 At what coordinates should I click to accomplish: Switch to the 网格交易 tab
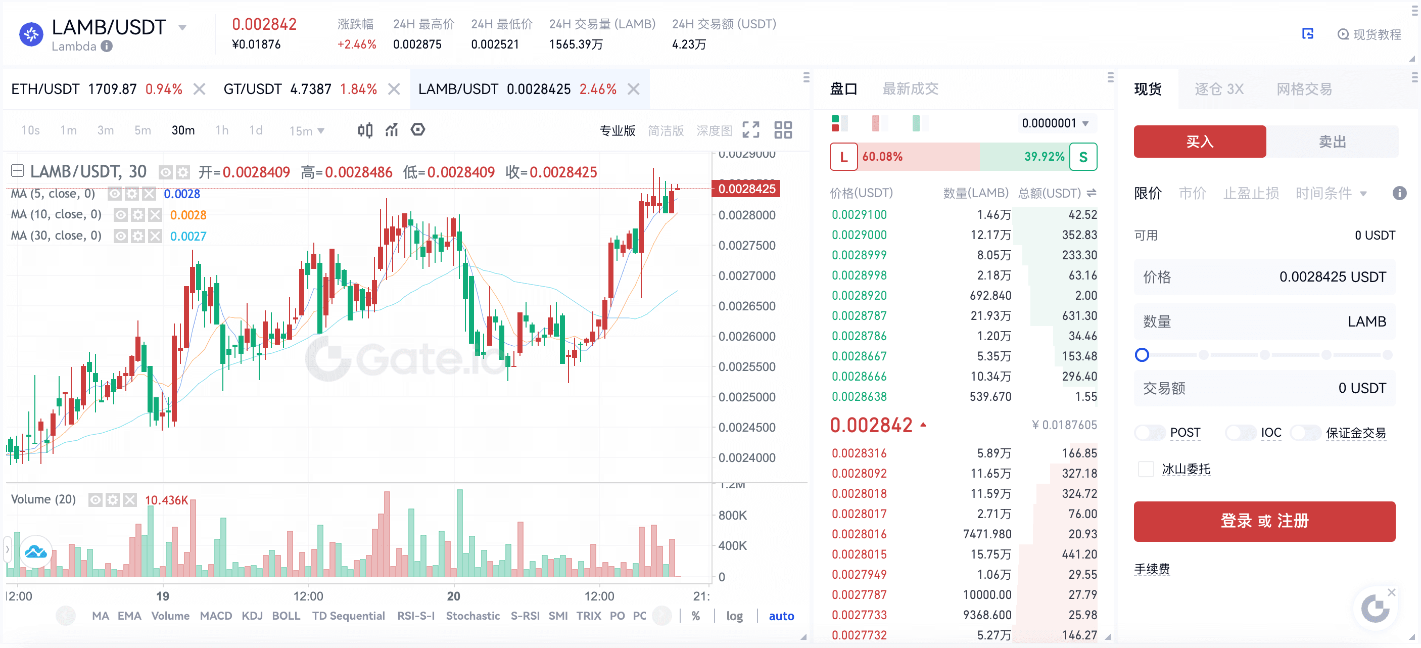point(1304,89)
